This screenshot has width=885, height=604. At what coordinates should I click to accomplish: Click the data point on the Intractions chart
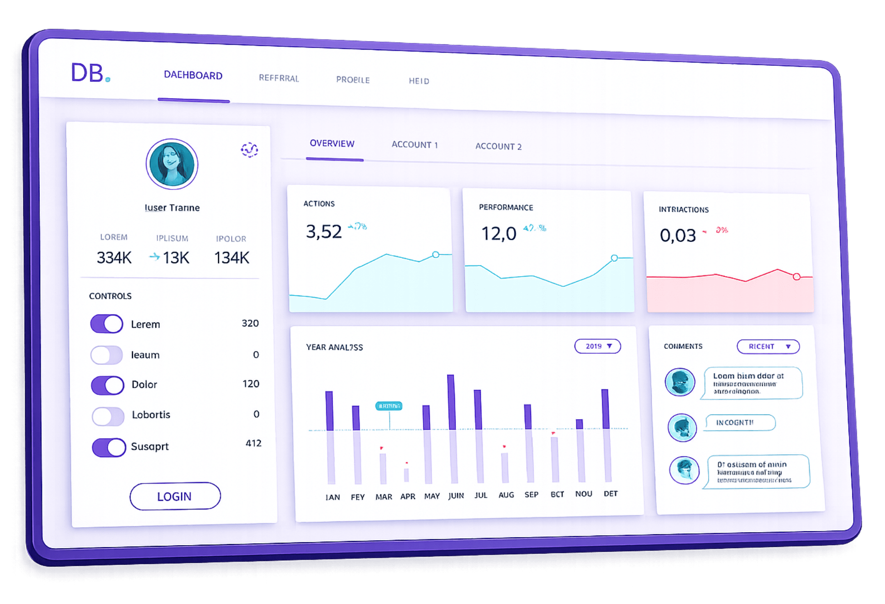(x=796, y=277)
